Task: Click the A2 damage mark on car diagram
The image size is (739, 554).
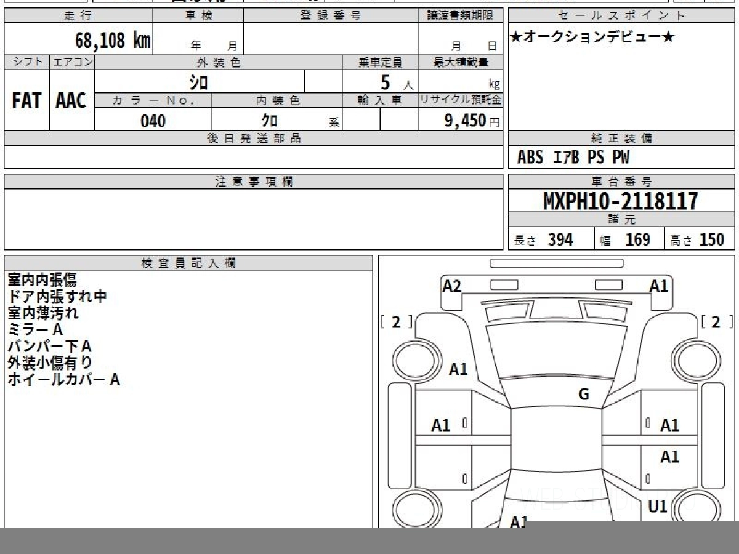Action: pos(452,286)
